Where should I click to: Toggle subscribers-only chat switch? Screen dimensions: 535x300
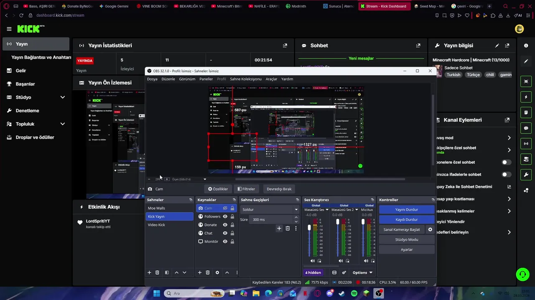coord(506,162)
